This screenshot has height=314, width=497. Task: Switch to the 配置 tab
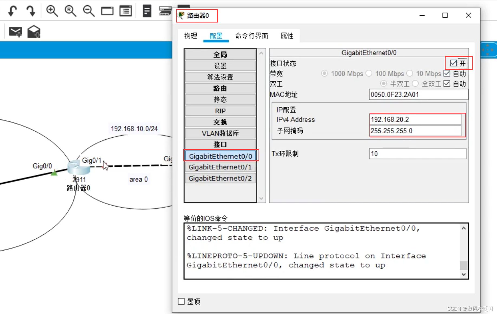[216, 36]
